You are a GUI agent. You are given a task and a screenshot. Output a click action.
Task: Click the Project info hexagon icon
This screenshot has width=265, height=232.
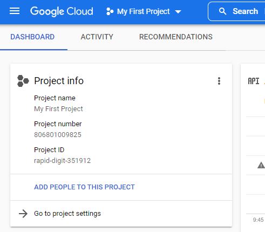pos(23,81)
